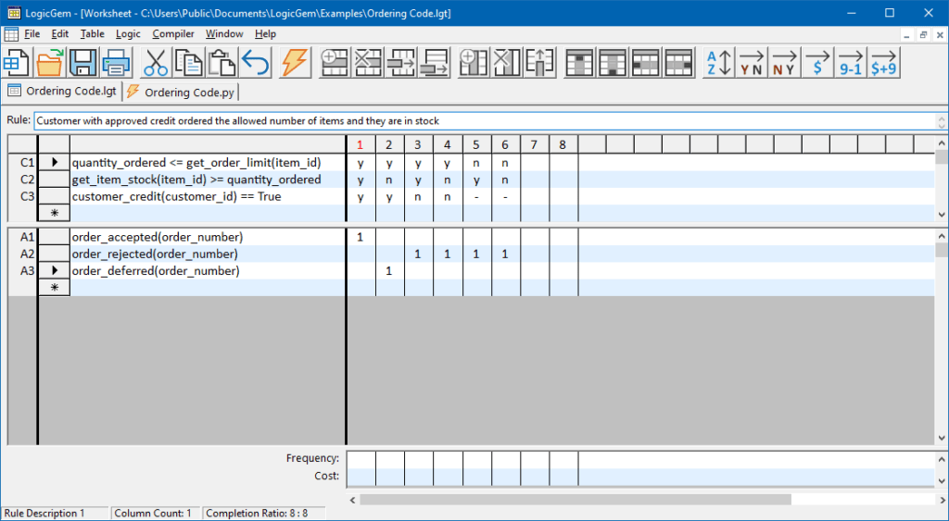The image size is (949, 521).
Task: Save the worksheet using the floppy disk icon
Action: tap(83, 63)
